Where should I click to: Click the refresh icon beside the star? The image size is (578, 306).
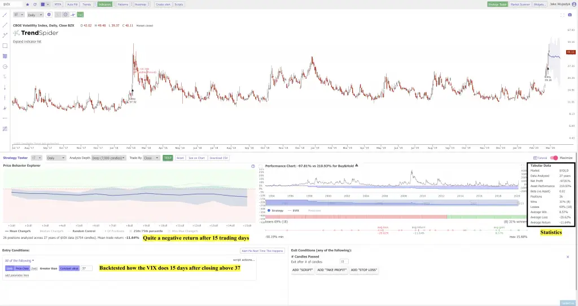click(35, 5)
